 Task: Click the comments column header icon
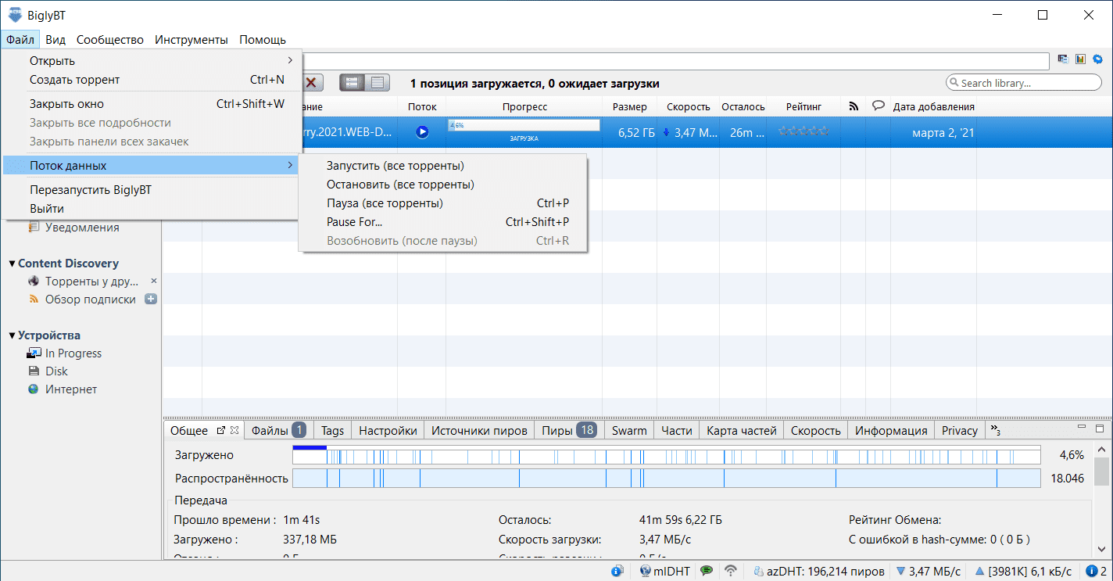[x=878, y=106]
